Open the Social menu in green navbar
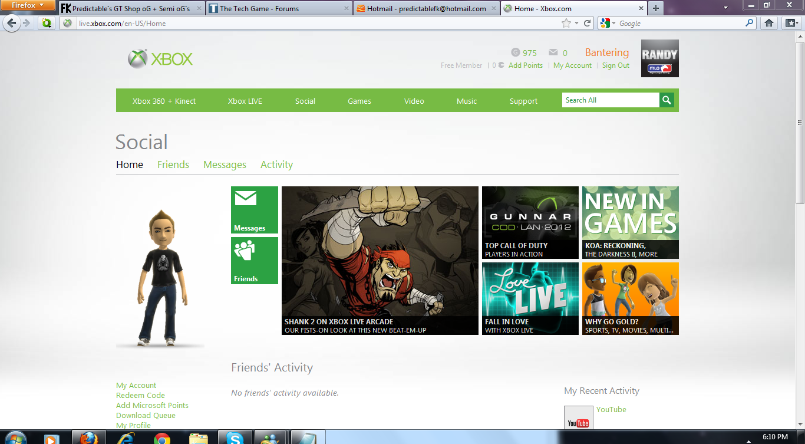805x444 pixels. (305, 101)
